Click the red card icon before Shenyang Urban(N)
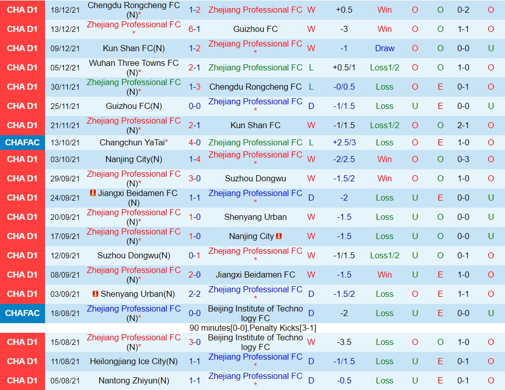Image resolution: width=505 pixels, height=390 pixels. click(x=95, y=294)
